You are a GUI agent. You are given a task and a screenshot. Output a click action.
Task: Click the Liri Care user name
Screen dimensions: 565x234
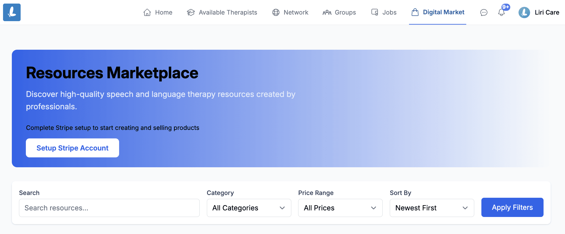tap(547, 12)
